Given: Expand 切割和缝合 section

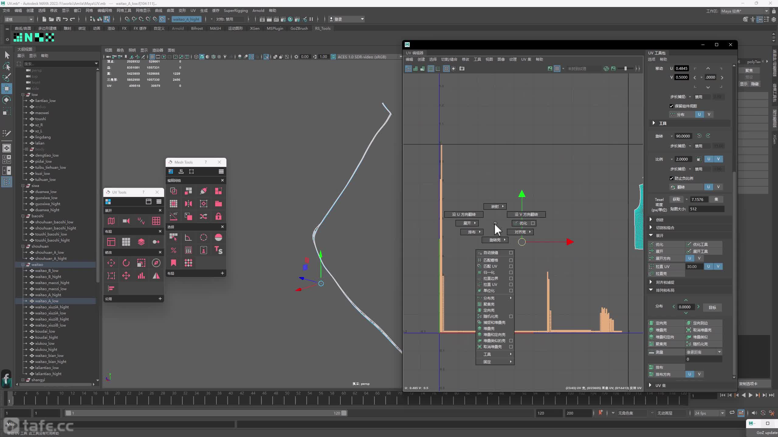Looking at the screenshot, I should point(651,227).
